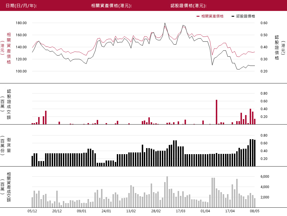Screen dimensions: 287x216
Task: Click the 0.60 warrant price axis value
Action: [x=264, y=23]
